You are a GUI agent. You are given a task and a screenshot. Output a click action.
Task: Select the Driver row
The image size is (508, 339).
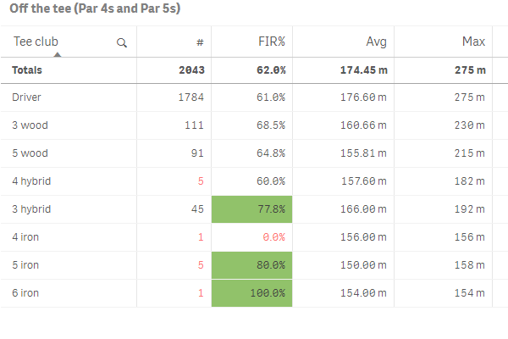[27, 97]
